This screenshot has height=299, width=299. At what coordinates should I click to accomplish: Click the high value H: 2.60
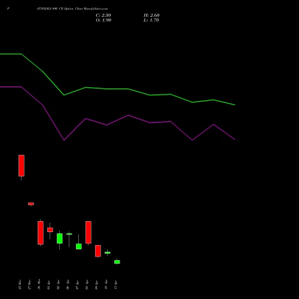(x=151, y=16)
